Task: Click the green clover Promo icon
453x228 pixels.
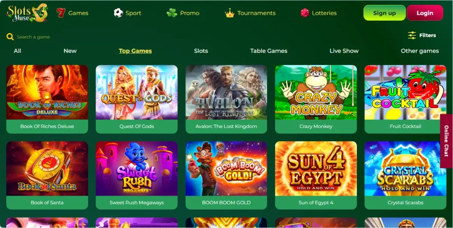Action: point(172,13)
